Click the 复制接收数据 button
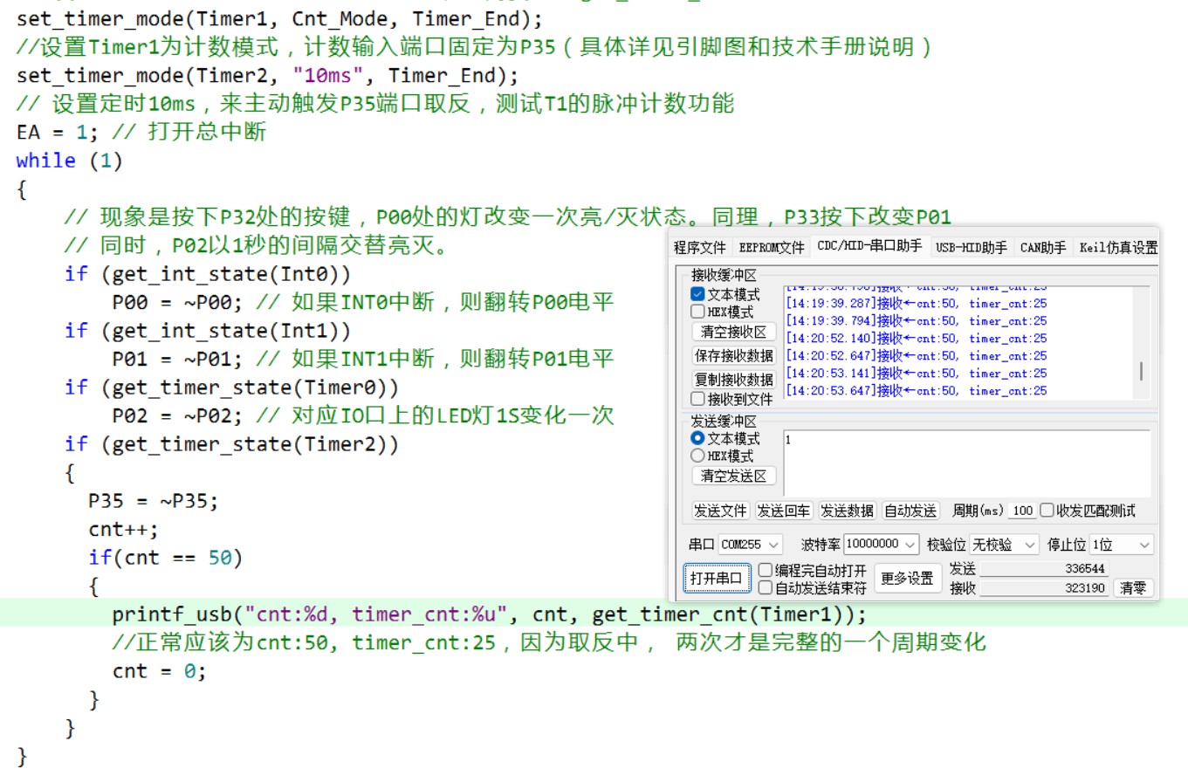1188x782 pixels. click(733, 379)
